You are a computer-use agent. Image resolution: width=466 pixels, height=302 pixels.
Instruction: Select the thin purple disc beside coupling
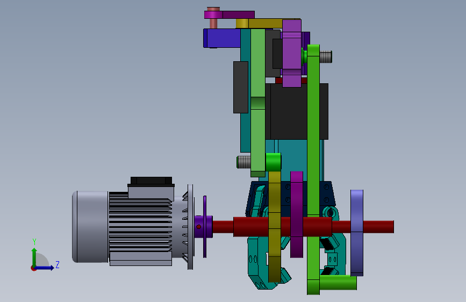pyautogui.click(x=205, y=227)
